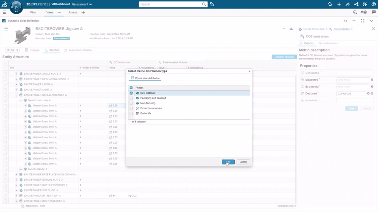
Task: Expand the EXCITEPOWER-MECHANISM JIGSAW node
Action: (x=17, y=79)
